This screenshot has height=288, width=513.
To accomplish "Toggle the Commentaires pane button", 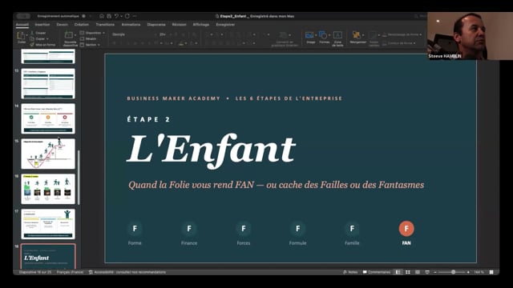I will (x=377, y=272).
